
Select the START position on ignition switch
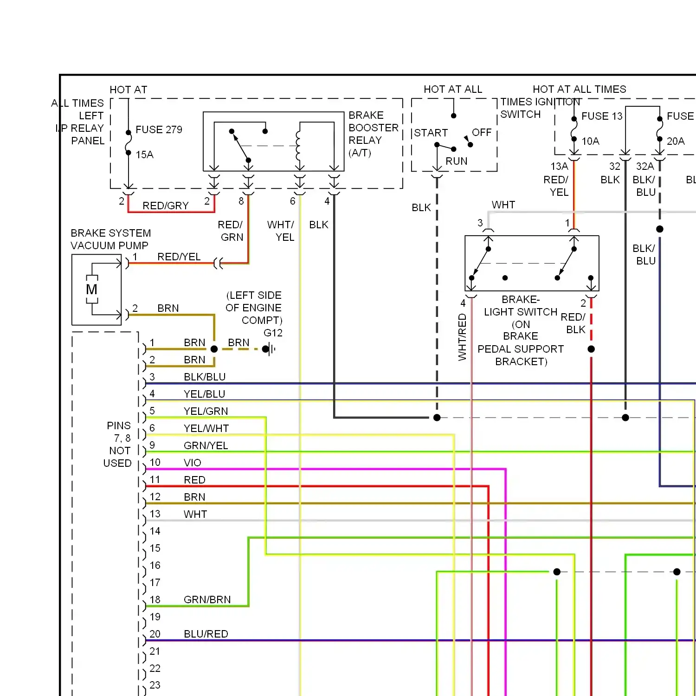click(x=431, y=133)
